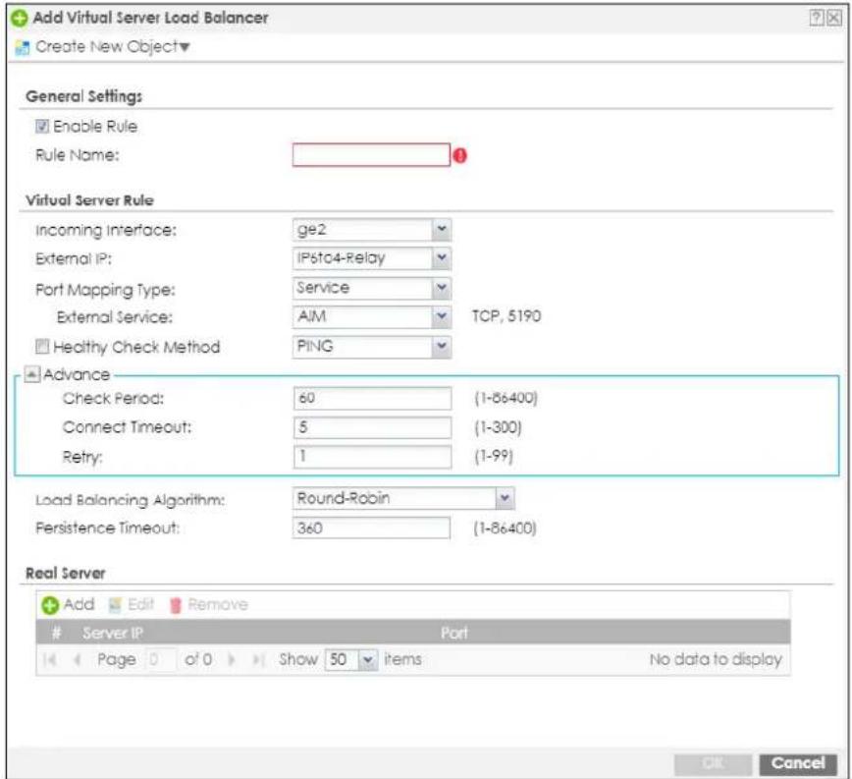Screen dimensions: 852x779
Task: Add a real server entry
Action: coord(68,604)
